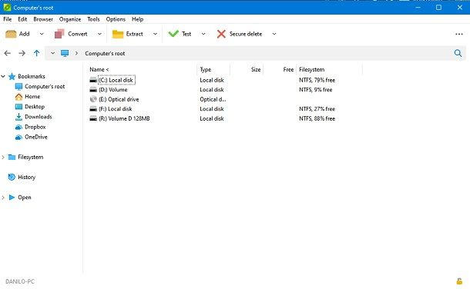Select (F:) Local disk entry

(x=116, y=109)
